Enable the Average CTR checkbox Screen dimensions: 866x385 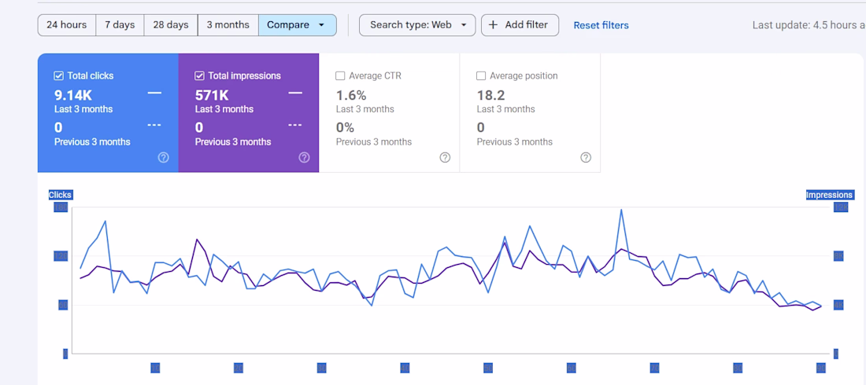click(340, 76)
